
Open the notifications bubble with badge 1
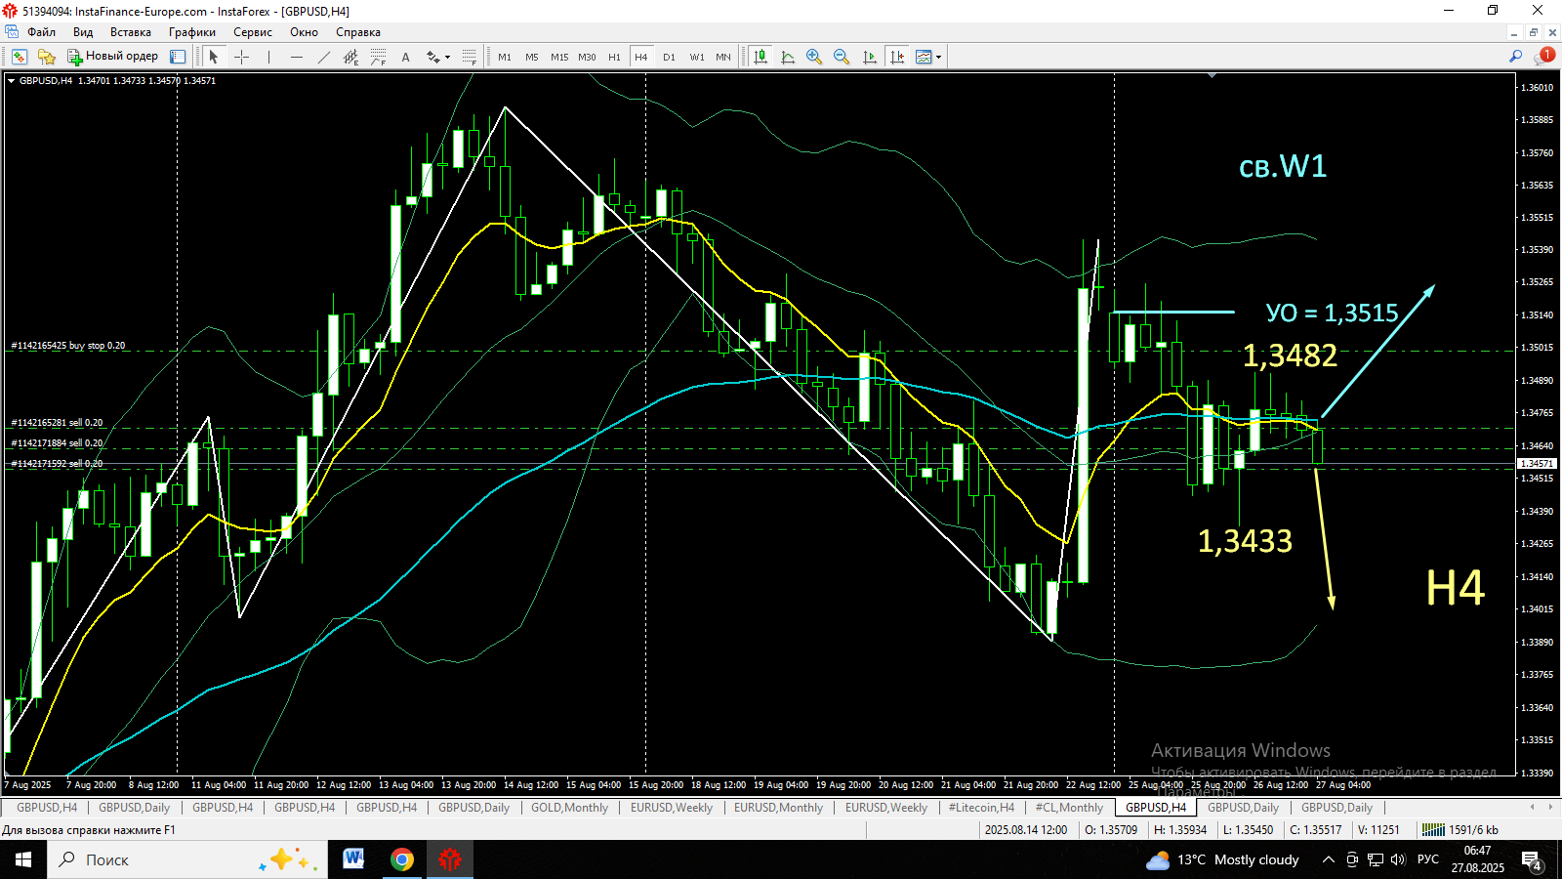[x=1543, y=57]
